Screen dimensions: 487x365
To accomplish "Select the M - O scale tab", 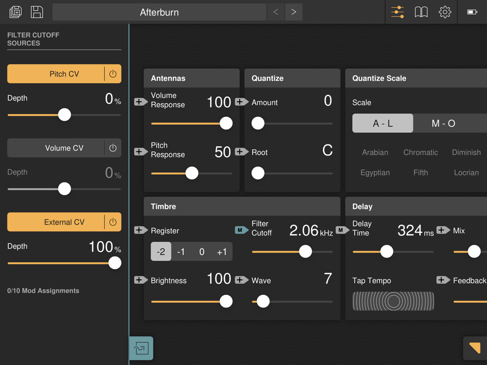I will click(444, 123).
